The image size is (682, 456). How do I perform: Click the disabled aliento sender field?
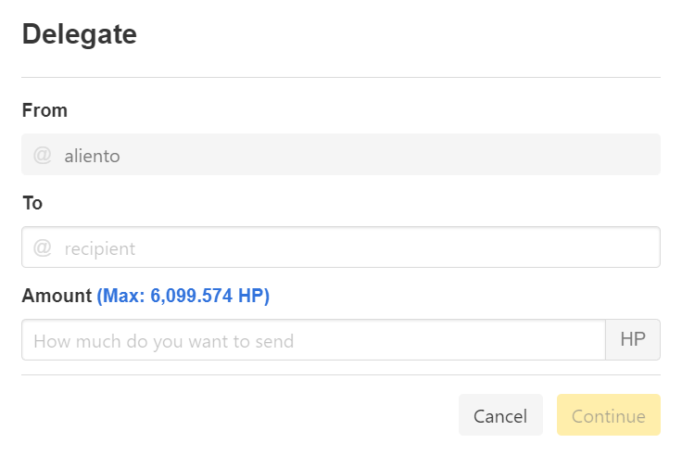tap(341, 155)
